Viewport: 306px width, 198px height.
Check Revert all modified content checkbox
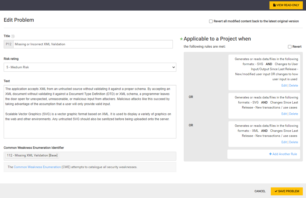tap(211, 21)
